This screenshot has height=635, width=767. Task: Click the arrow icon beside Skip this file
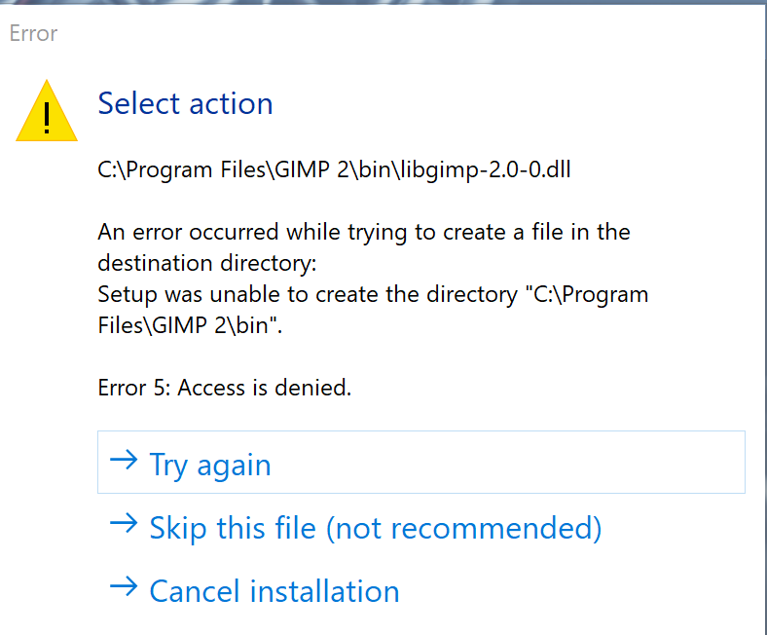point(124,523)
